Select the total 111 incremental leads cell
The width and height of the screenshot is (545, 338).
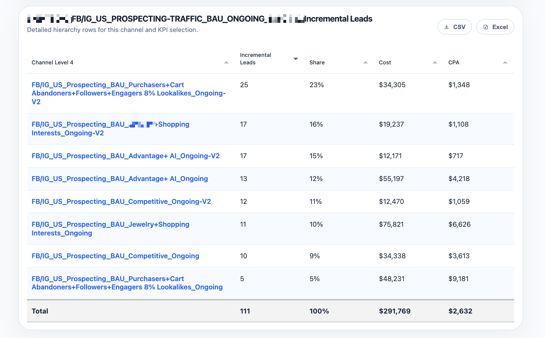click(245, 311)
